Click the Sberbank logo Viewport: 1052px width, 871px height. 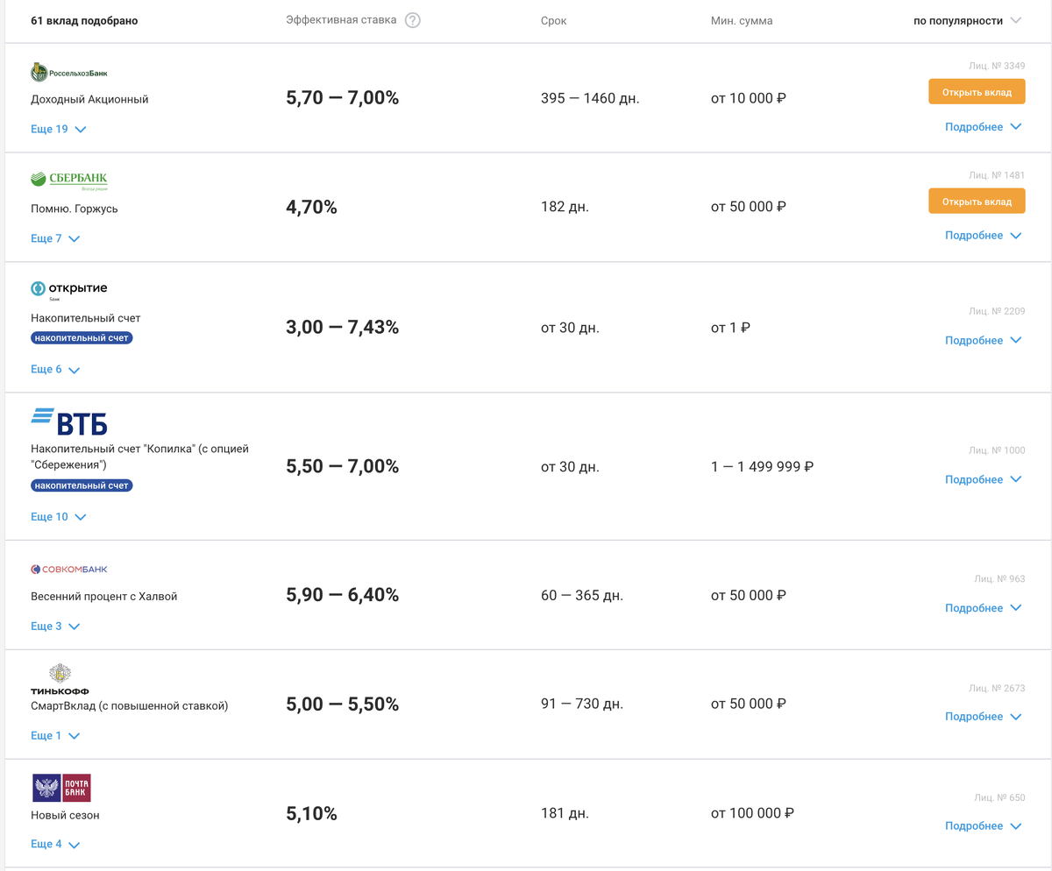(69, 180)
